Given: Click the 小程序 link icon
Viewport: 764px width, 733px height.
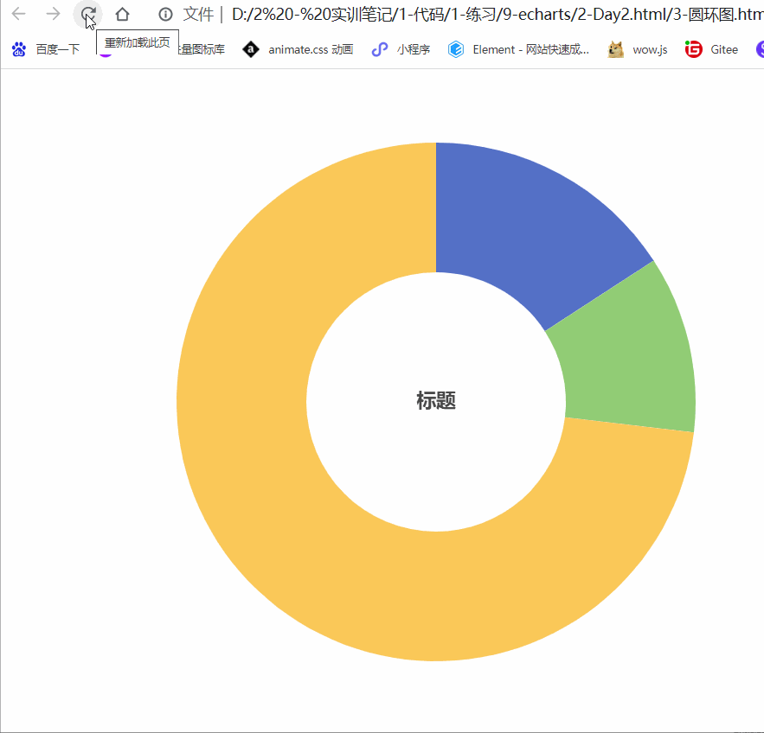Looking at the screenshot, I should [x=379, y=49].
